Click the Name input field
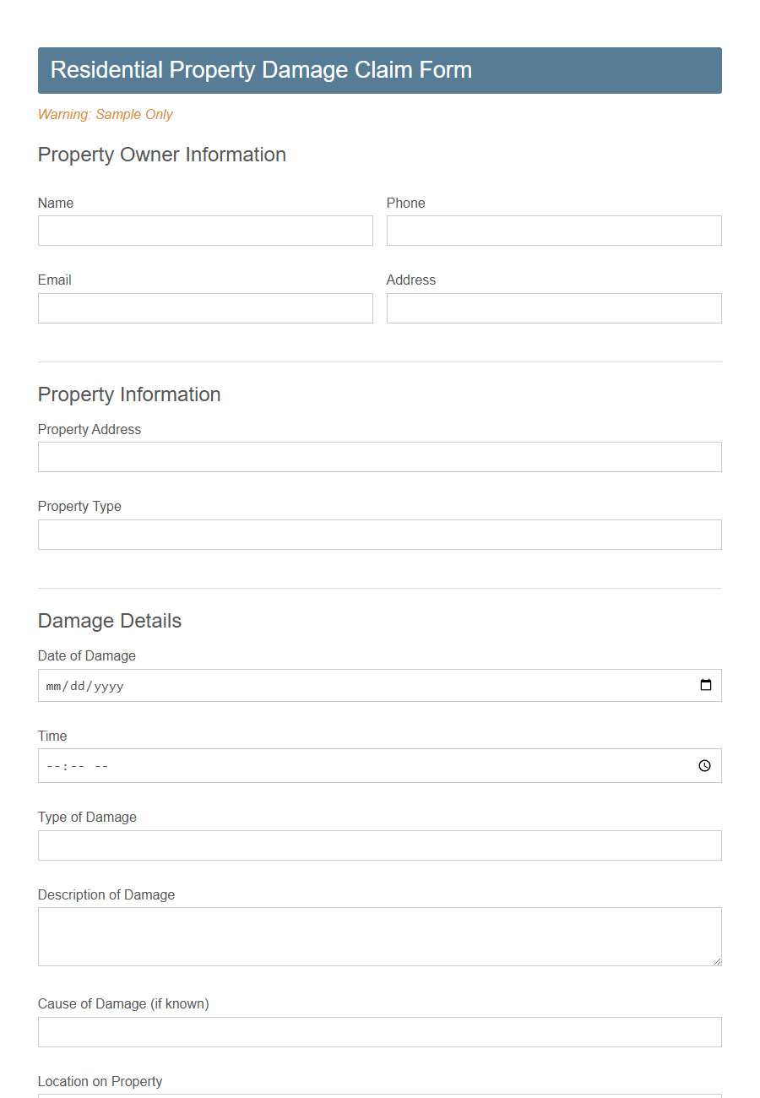 point(204,230)
